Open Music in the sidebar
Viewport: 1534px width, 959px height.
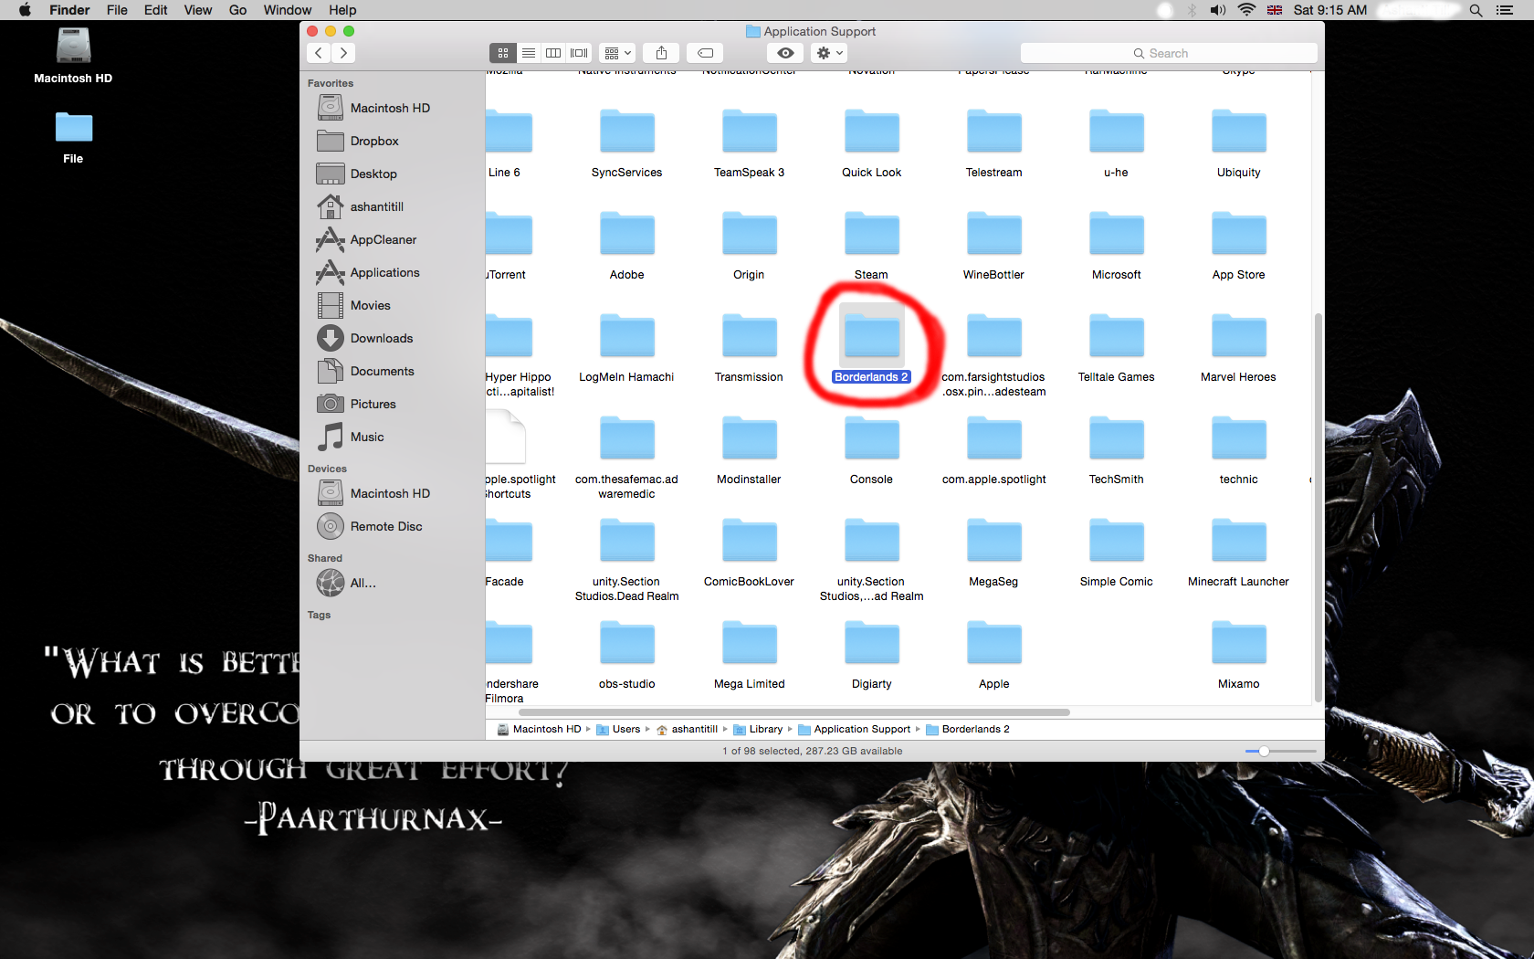[392, 437]
